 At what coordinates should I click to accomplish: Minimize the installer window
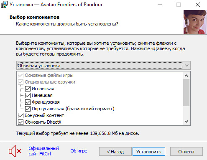tap(160, 5)
